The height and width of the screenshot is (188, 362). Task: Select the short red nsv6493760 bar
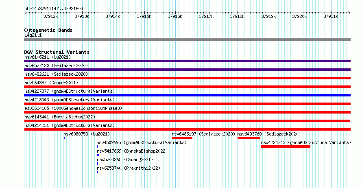point(249,138)
